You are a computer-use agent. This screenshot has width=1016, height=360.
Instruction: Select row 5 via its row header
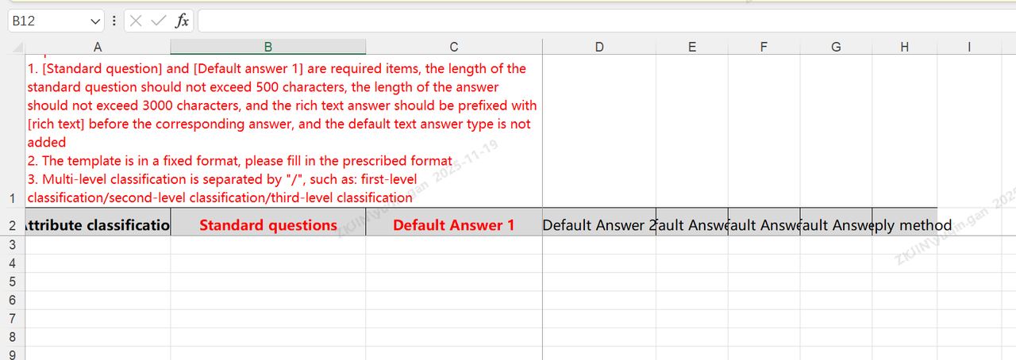(x=12, y=282)
